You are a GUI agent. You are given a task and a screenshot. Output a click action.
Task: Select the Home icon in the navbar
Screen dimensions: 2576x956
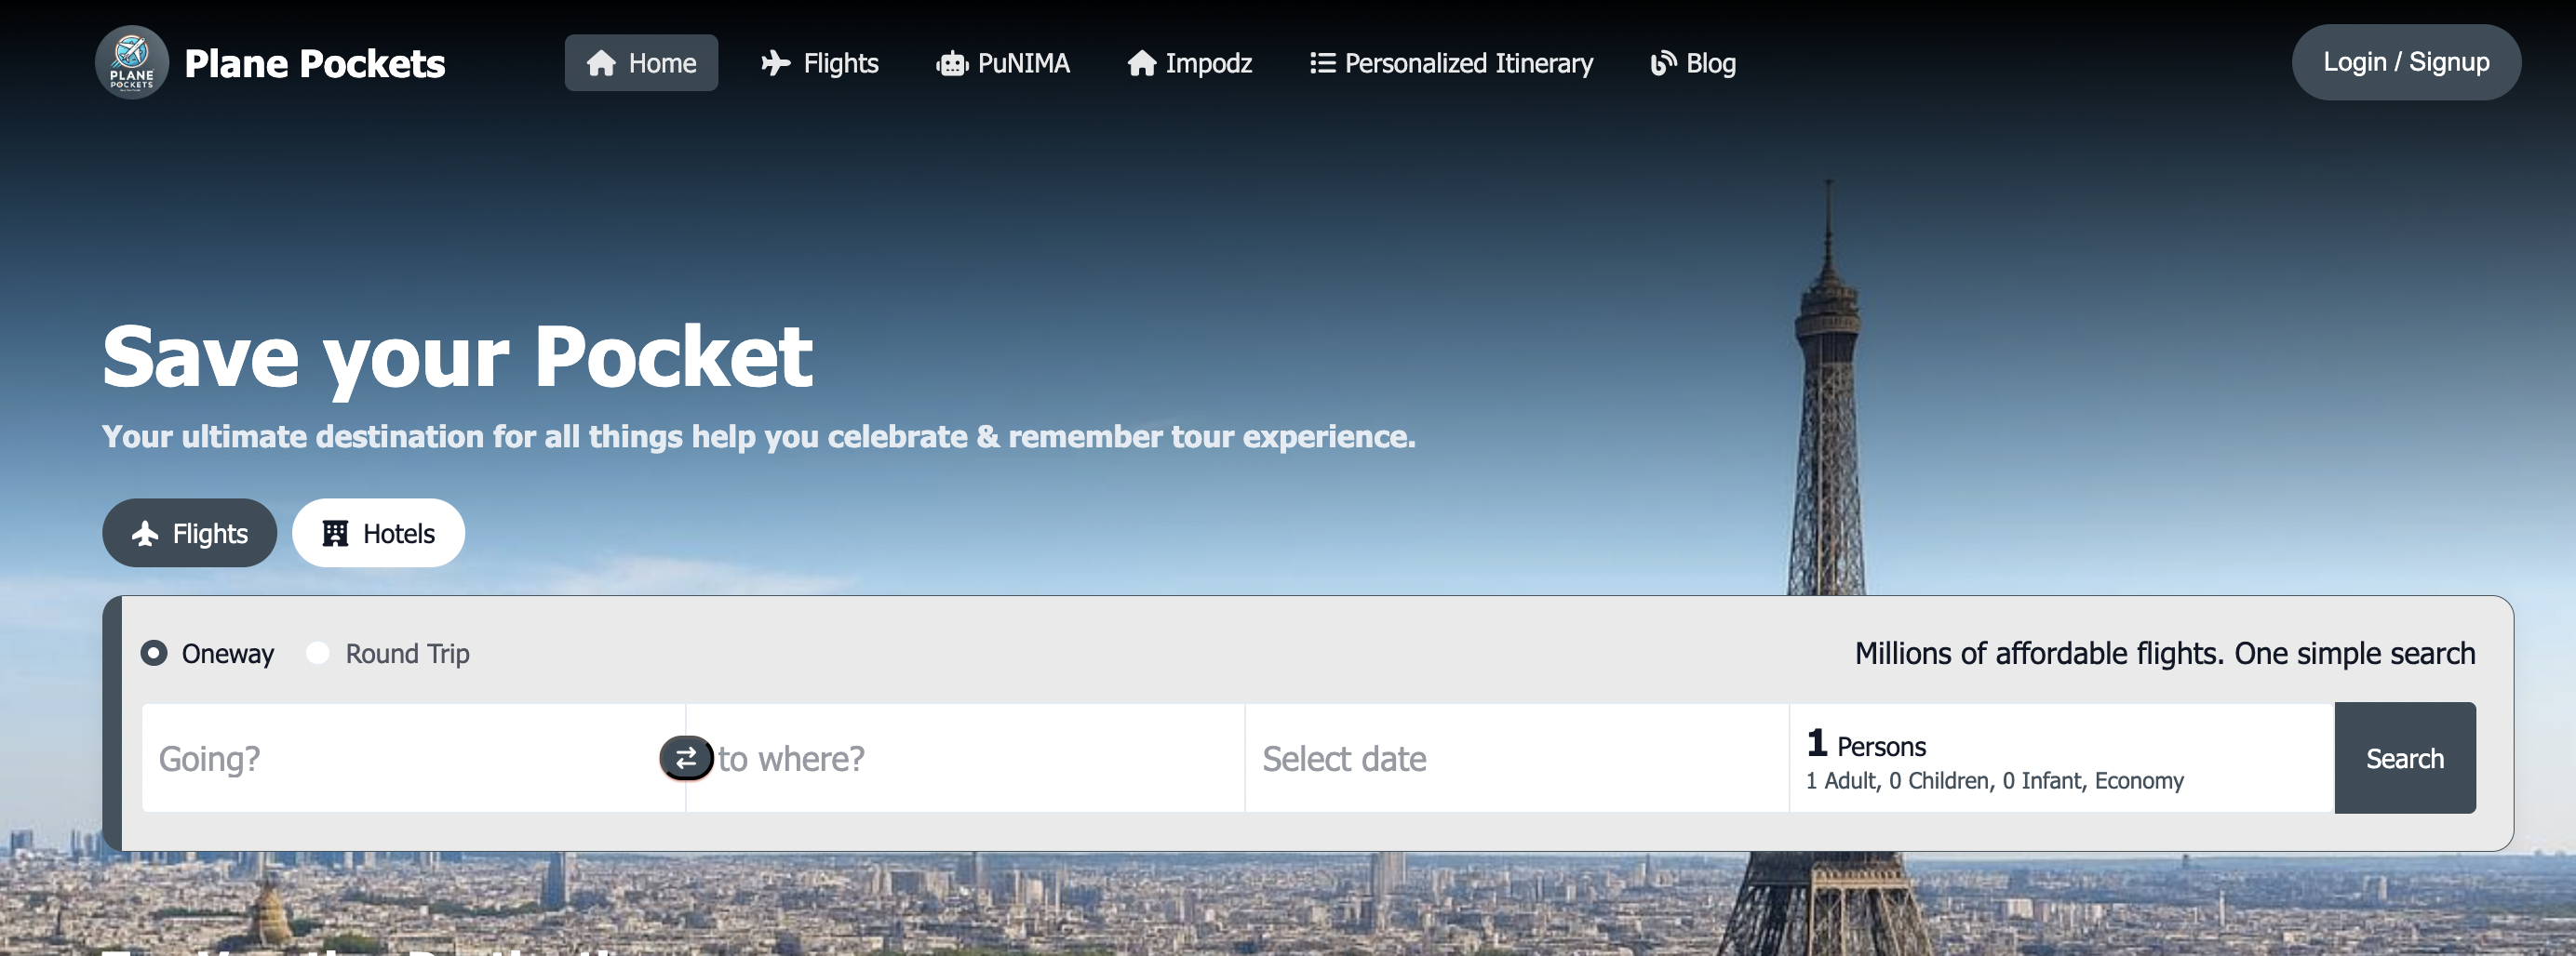(x=600, y=62)
